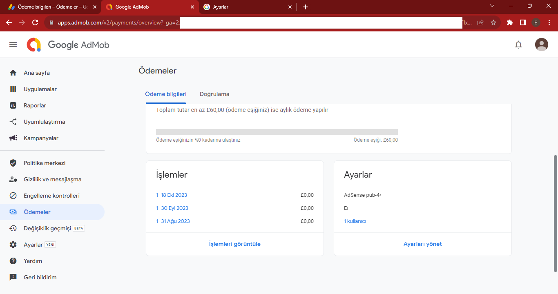
Task: Share this page from the address bar
Action: tap(480, 23)
